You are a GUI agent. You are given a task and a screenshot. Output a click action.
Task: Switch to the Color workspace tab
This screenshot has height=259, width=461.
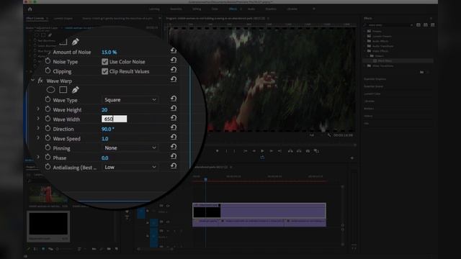point(215,9)
